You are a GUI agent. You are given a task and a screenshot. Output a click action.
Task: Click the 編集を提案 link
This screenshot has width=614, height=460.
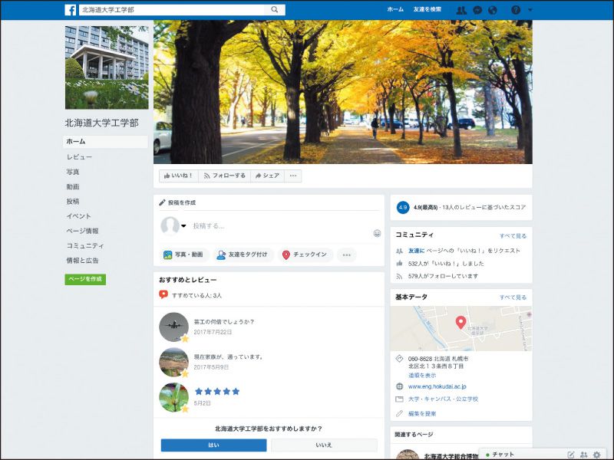(x=422, y=413)
